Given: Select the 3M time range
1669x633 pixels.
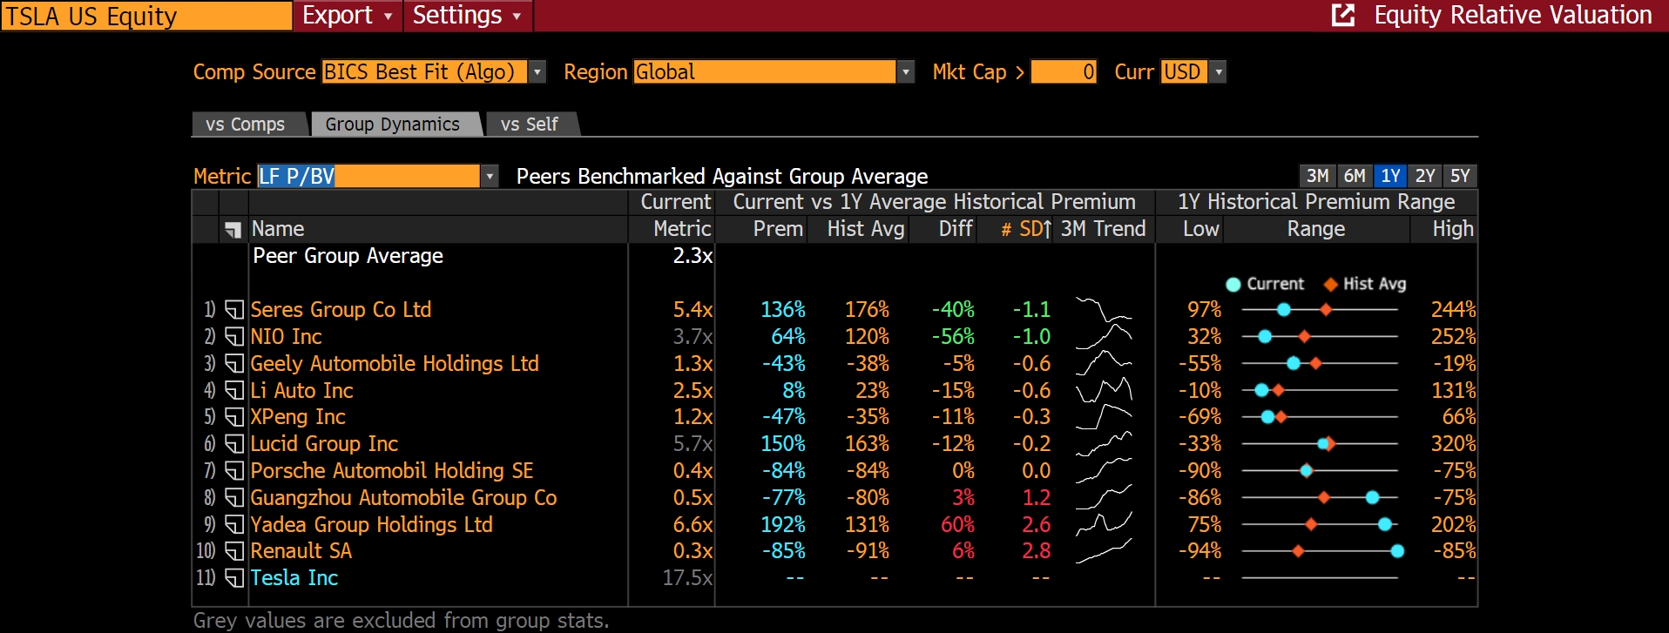Looking at the screenshot, I should tap(1317, 176).
